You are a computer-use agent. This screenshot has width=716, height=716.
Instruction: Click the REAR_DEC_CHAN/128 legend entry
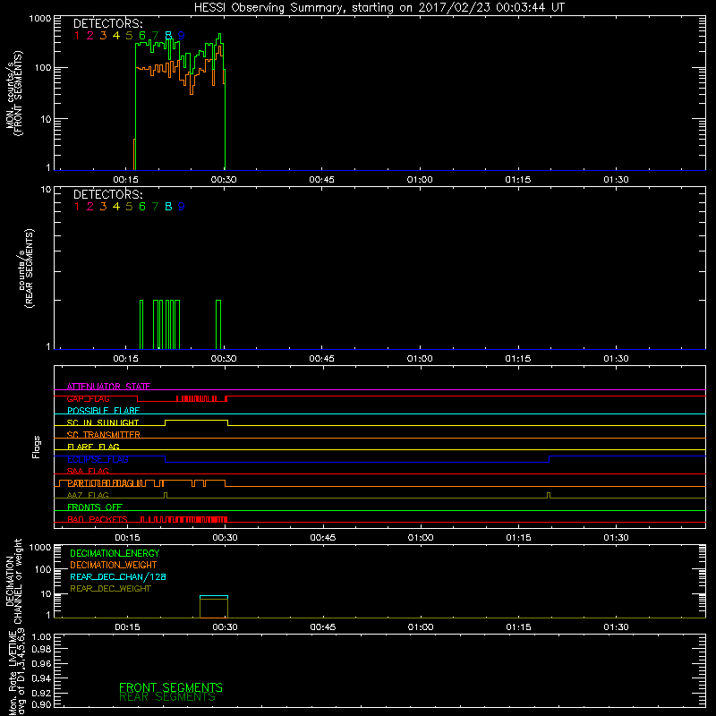pyautogui.click(x=118, y=576)
